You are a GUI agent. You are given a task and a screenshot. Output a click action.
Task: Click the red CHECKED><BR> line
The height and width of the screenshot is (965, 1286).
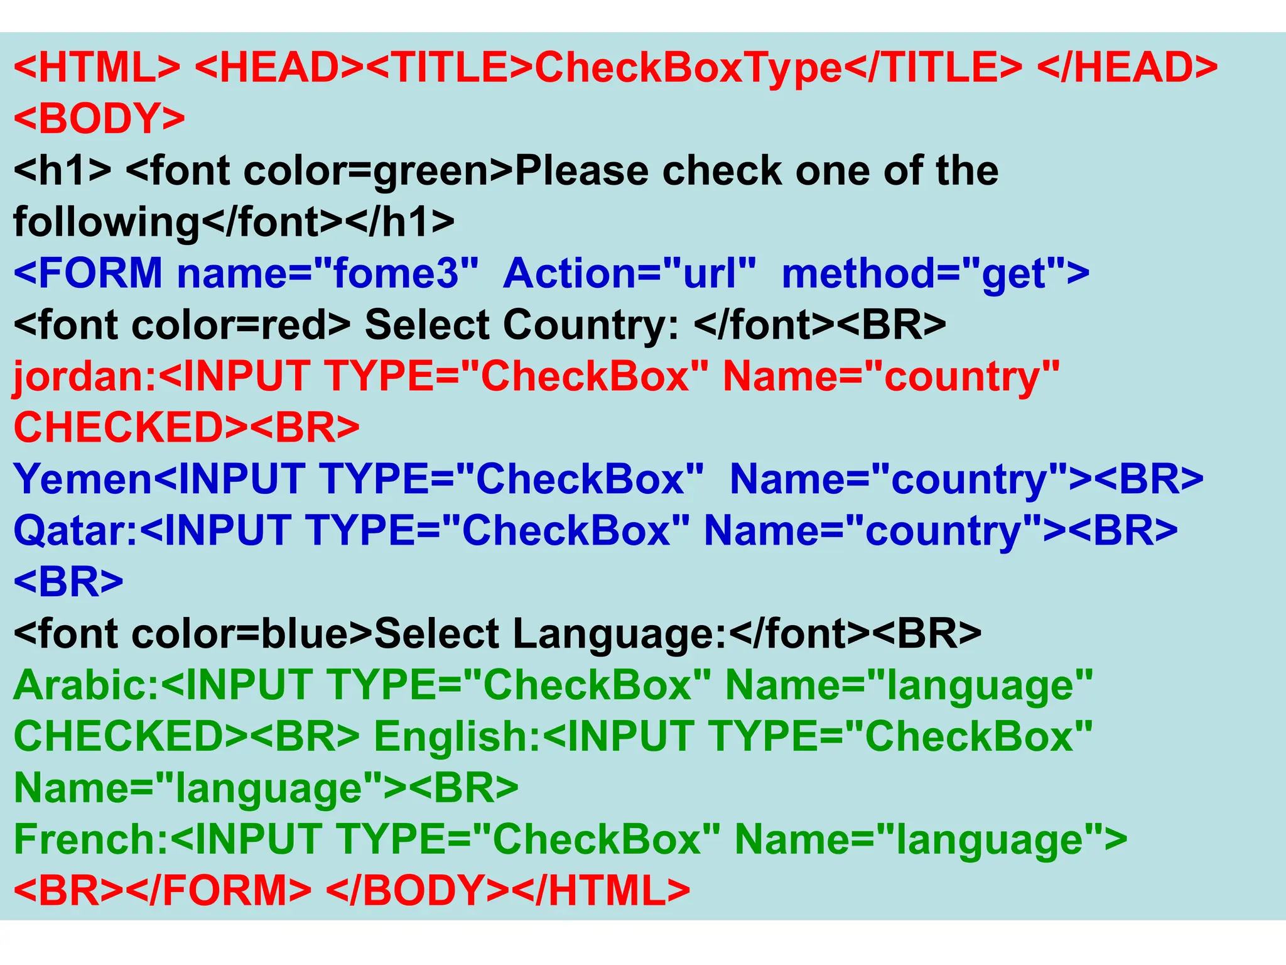pyautogui.click(x=186, y=428)
